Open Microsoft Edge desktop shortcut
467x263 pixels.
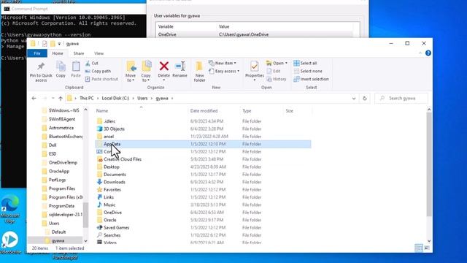click(x=9, y=209)
